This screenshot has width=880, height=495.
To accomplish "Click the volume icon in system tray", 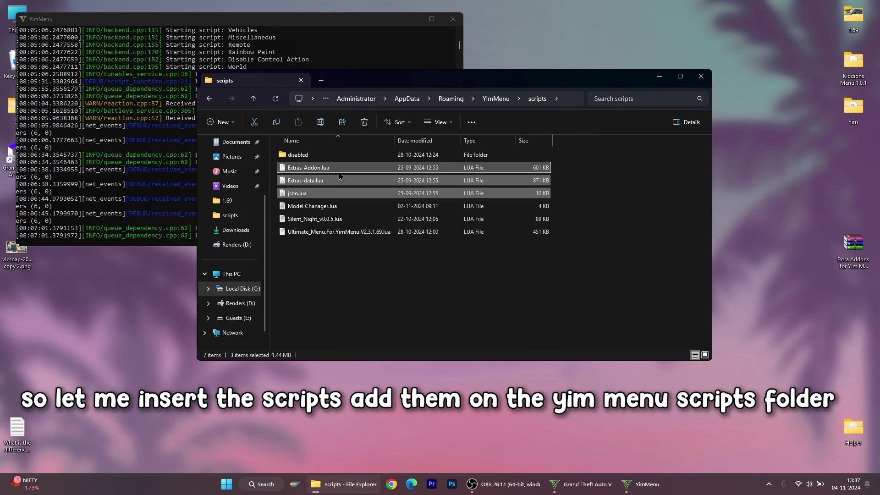I will point(809,484).
